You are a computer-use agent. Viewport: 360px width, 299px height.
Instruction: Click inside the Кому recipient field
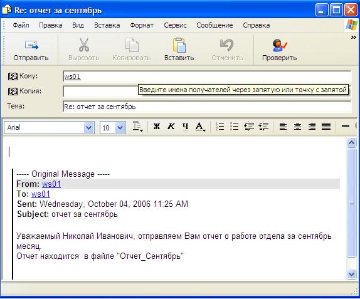[207, 76]
